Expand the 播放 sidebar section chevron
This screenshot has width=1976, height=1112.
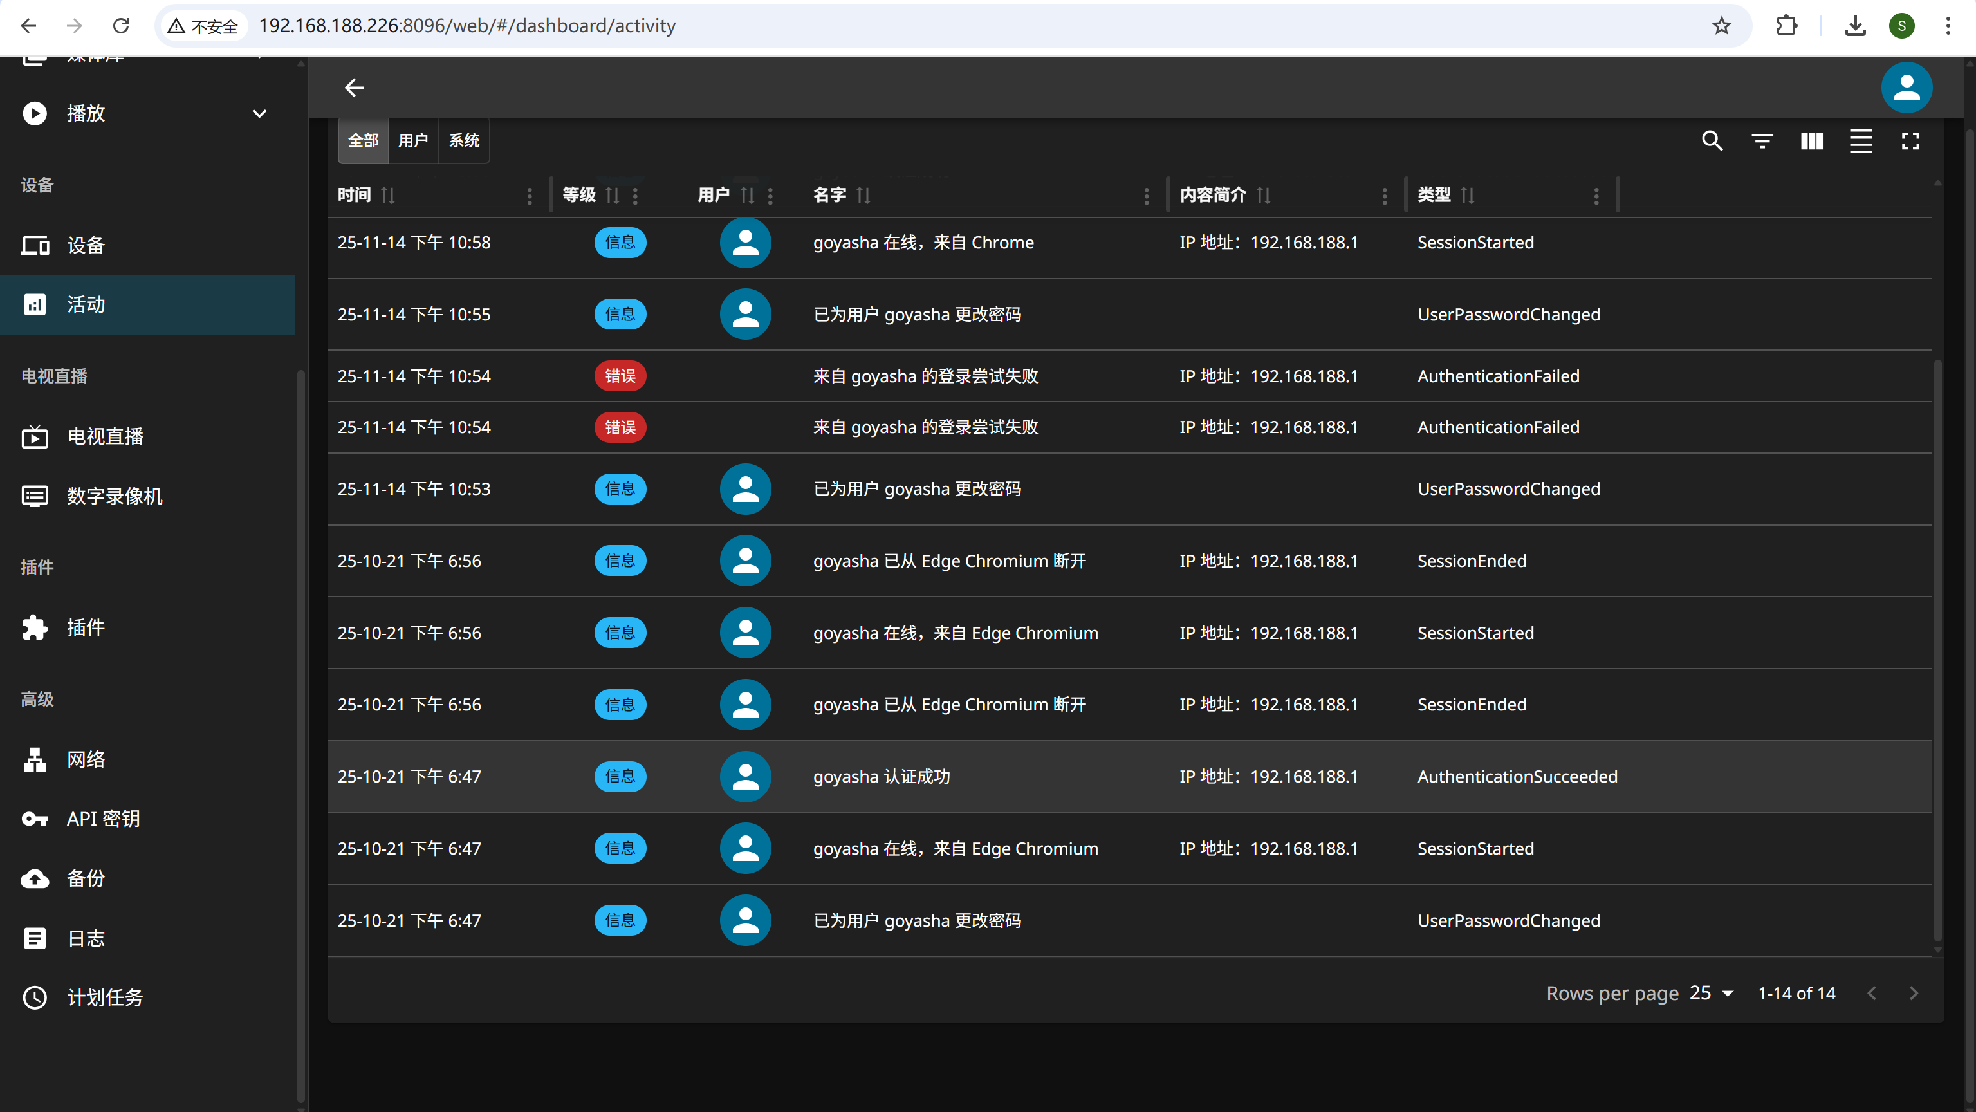[x=259, y=113]
